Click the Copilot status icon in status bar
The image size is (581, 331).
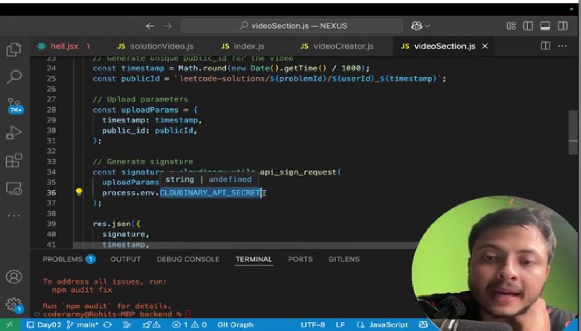point(423,325)
